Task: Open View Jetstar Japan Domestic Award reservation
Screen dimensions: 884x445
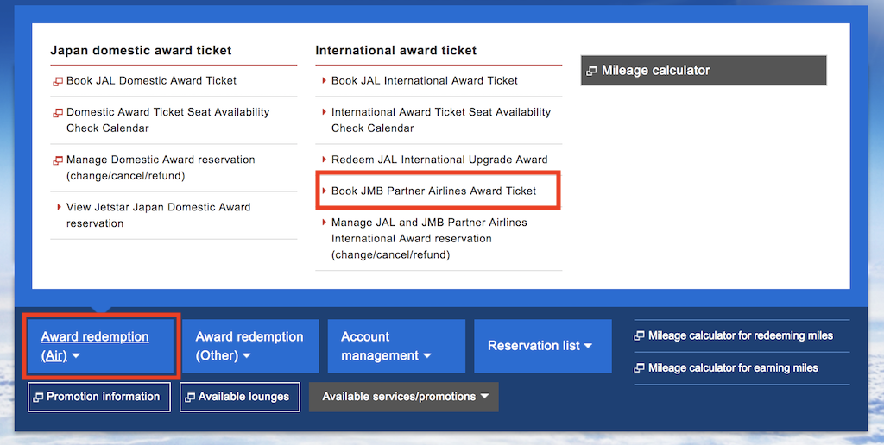Action: 159,216
